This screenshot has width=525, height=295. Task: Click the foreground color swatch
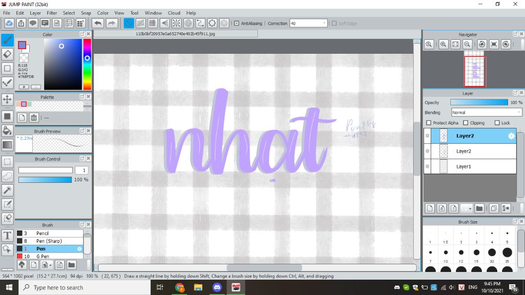22,45
